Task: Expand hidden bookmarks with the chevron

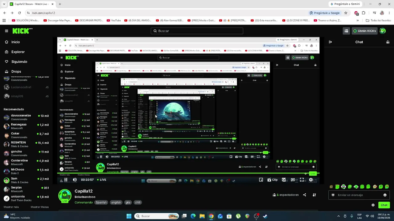Action: point(357,21)
